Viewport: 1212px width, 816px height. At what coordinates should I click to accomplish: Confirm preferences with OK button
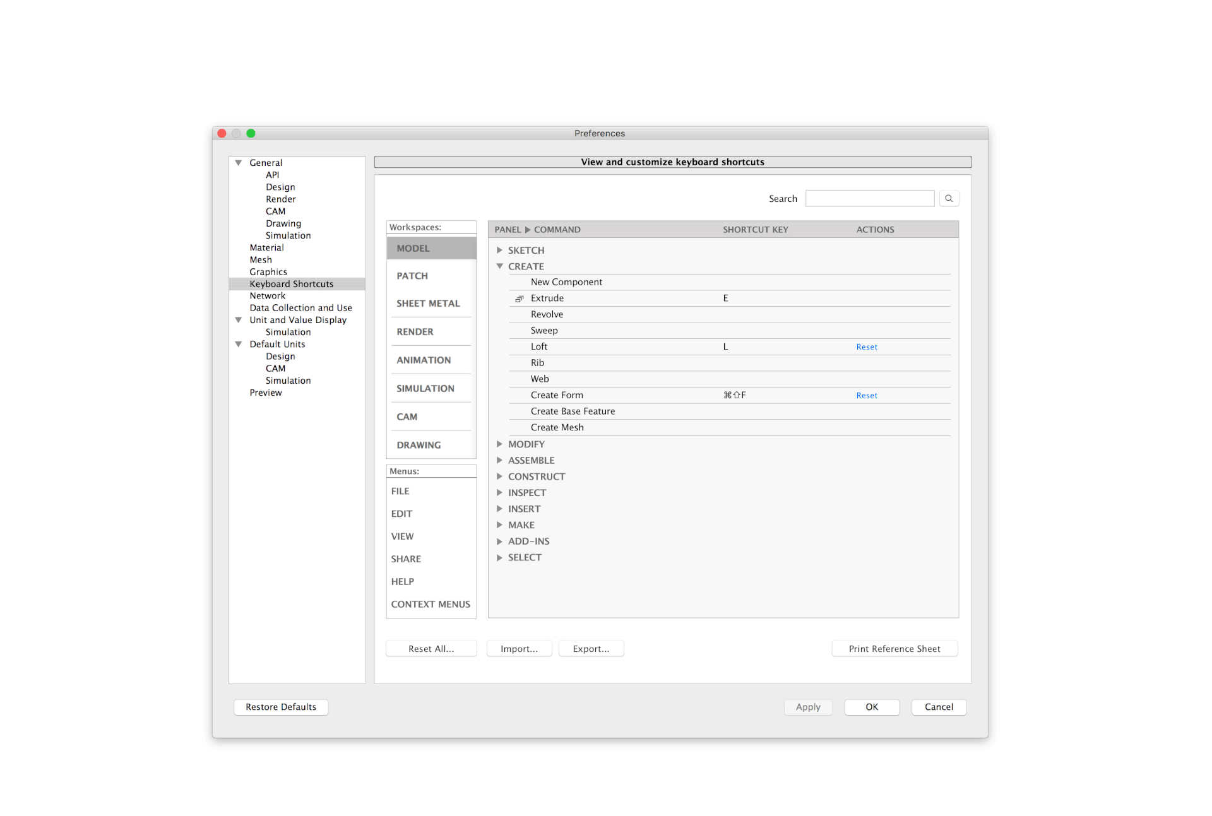[872, 707]
